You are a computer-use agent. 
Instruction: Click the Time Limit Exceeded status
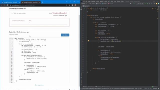(59, 13)
